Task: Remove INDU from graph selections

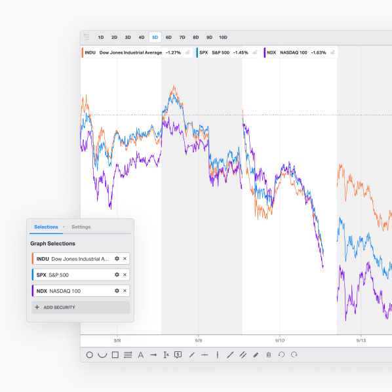Action: (x=125, y=259)
